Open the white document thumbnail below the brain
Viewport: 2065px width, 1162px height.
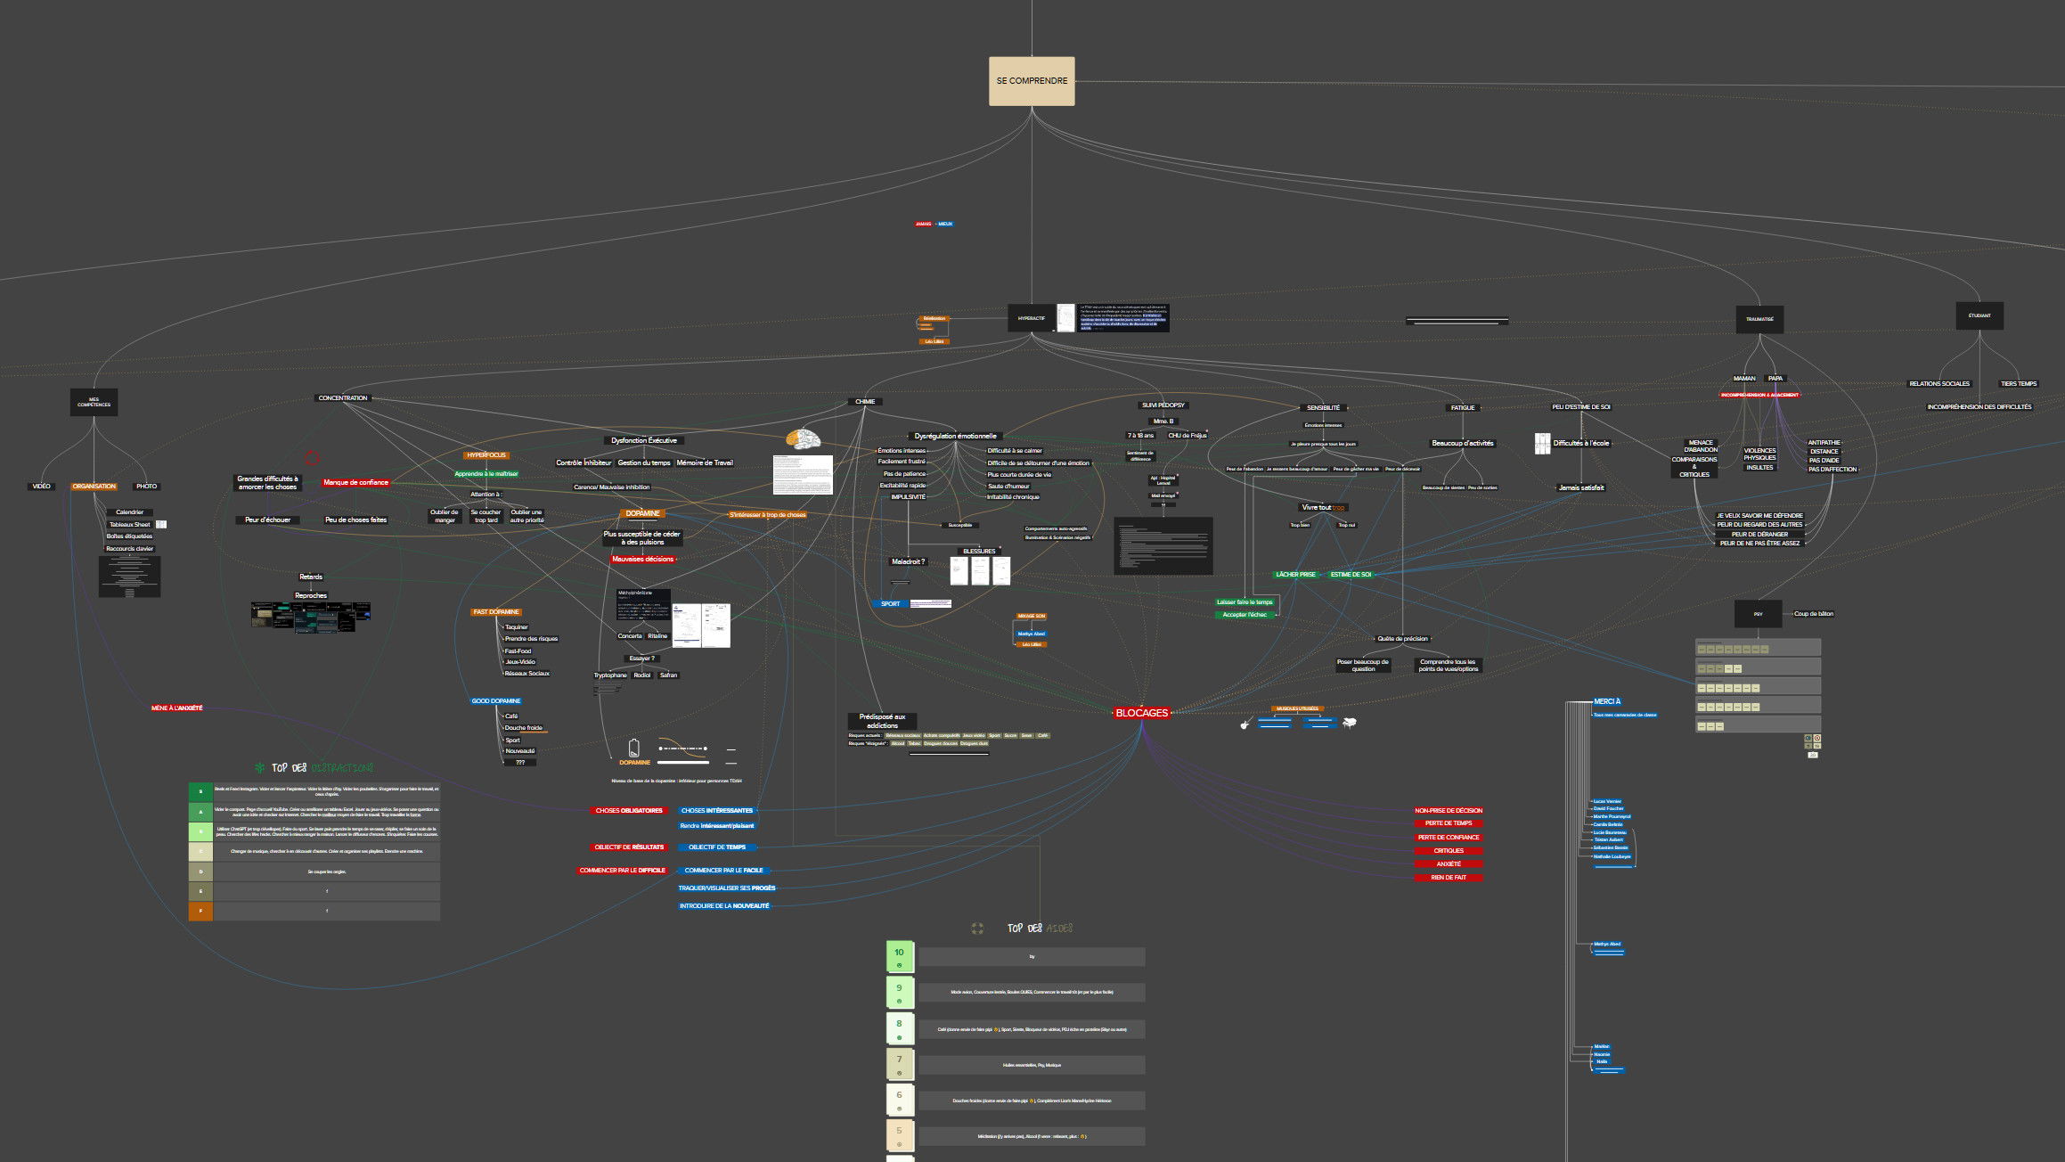802,475
